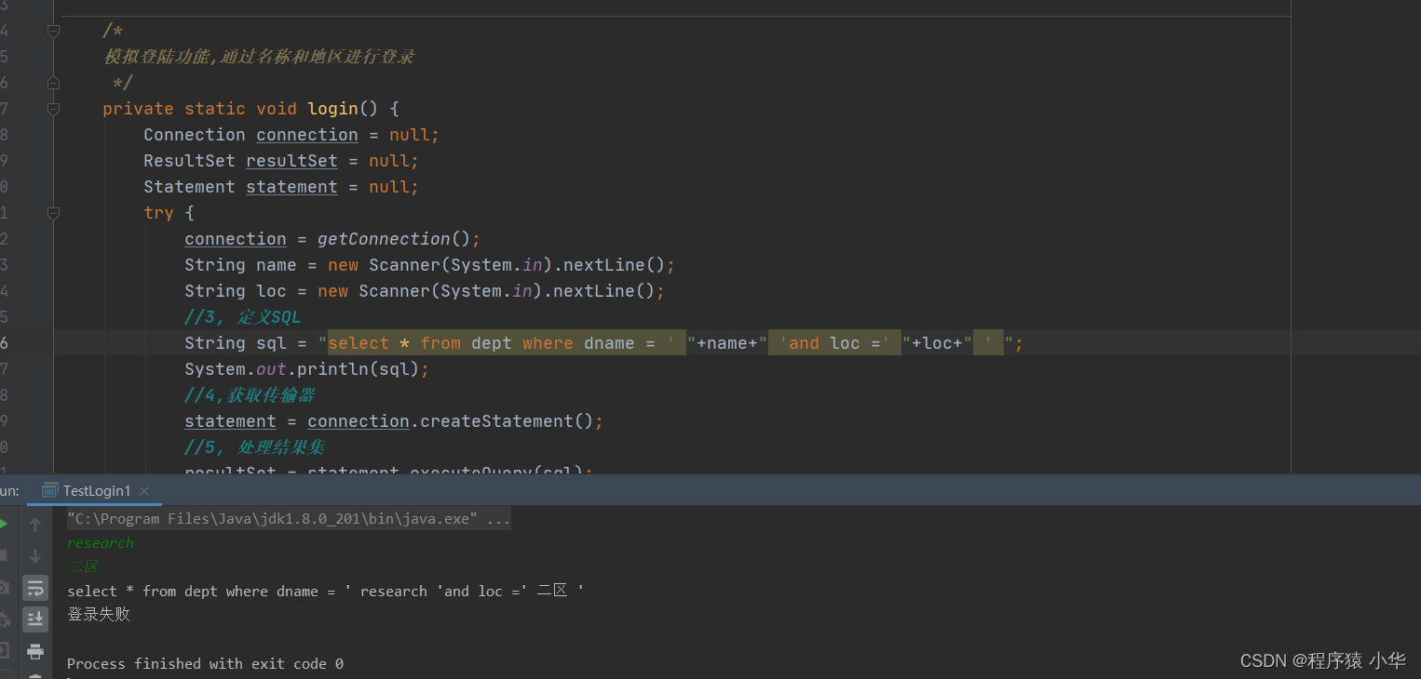The width and height of the screenshot is (1421, 679).
Task: Click the 'String name' variable declaration
Action: click(240, 265)
